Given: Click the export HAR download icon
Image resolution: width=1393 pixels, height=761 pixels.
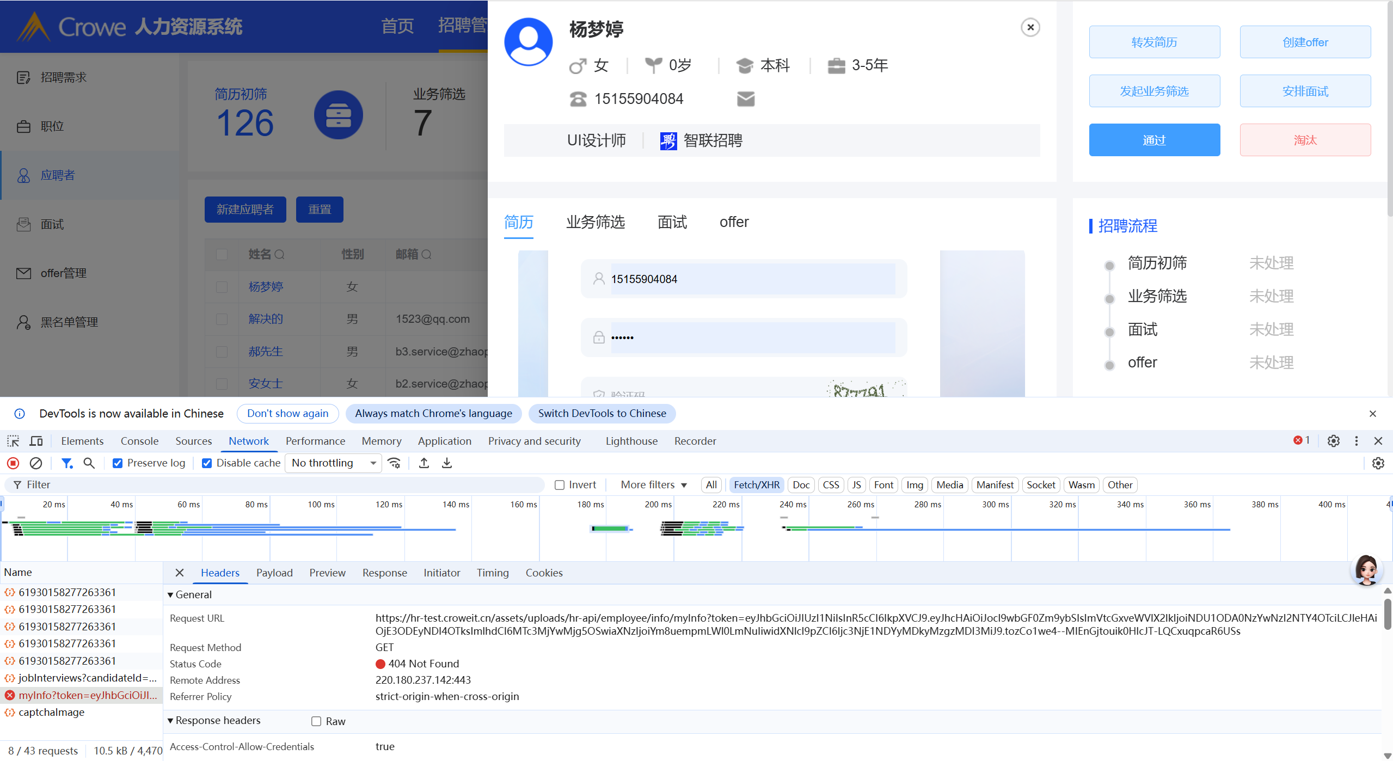Looking at the screenshot, I should click(x=447, y=463).
